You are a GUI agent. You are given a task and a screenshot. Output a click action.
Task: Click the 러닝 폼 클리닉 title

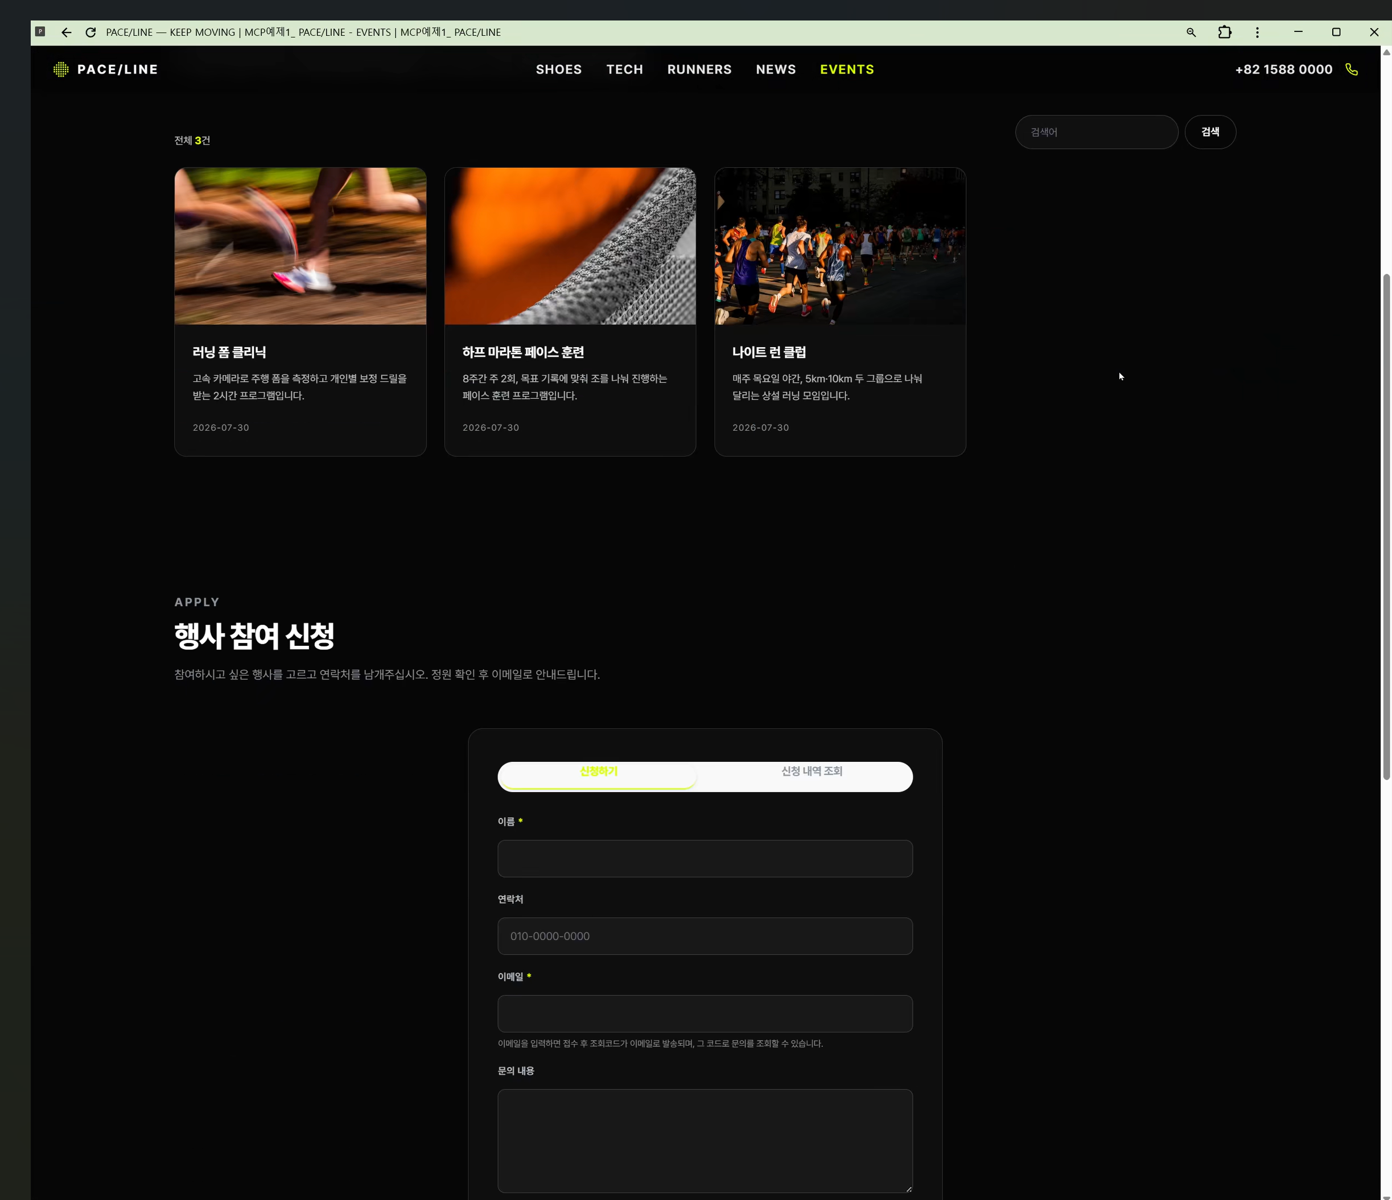229,352
